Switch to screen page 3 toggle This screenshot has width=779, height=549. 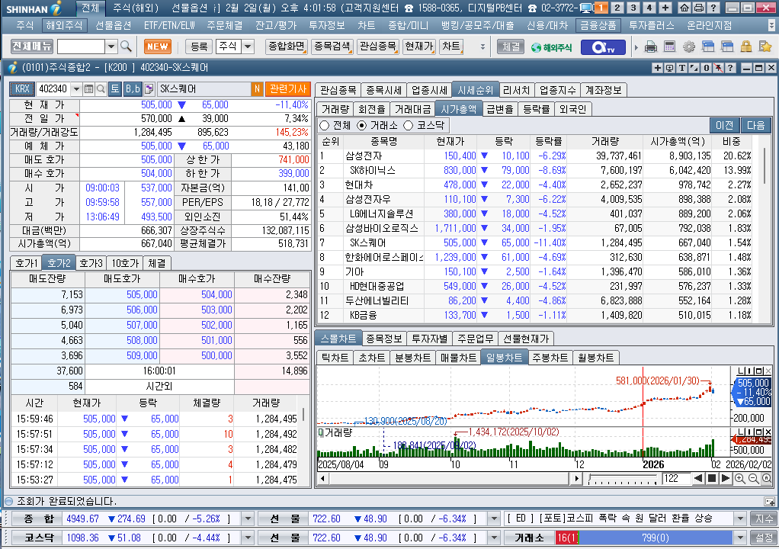633,8
